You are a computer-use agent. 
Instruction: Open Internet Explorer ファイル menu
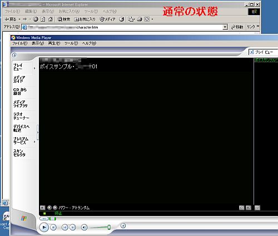(x=12, y=11)
